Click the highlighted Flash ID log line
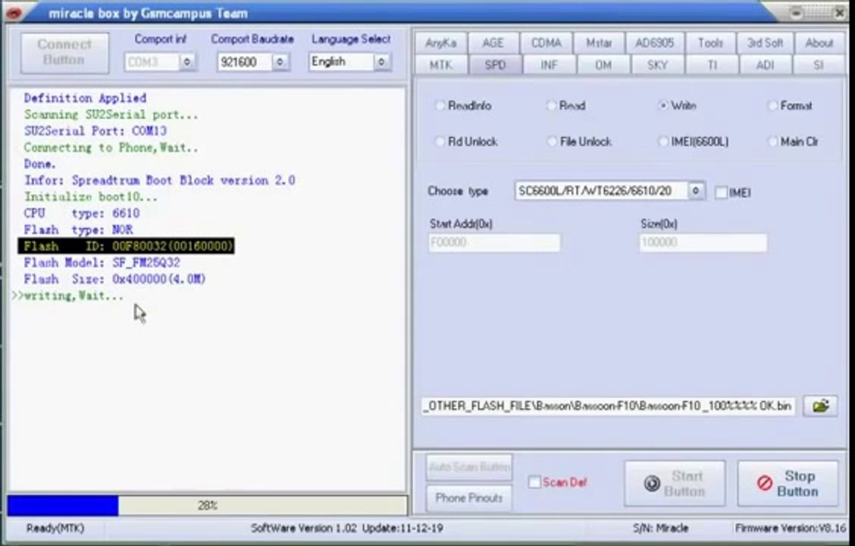The height and width of the screenshot is (546, 855). tap(127, 246)
